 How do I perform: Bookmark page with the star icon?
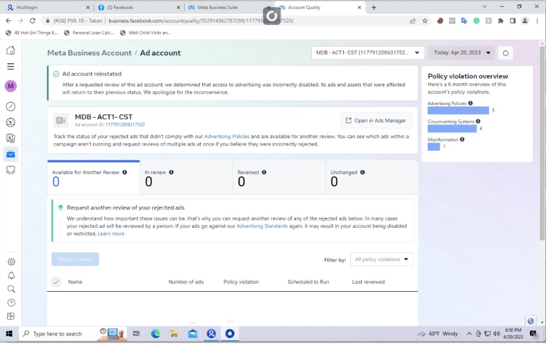425,21
